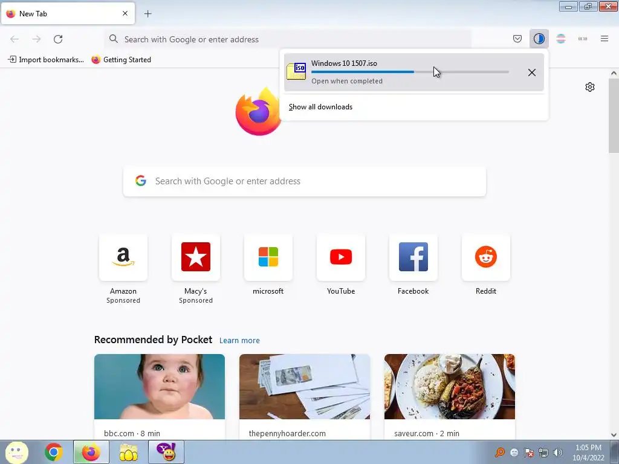The image size is (619, 464).
Task: Click the Google G logo in search box
Action: pyautogui.click(x=140, y=181)
